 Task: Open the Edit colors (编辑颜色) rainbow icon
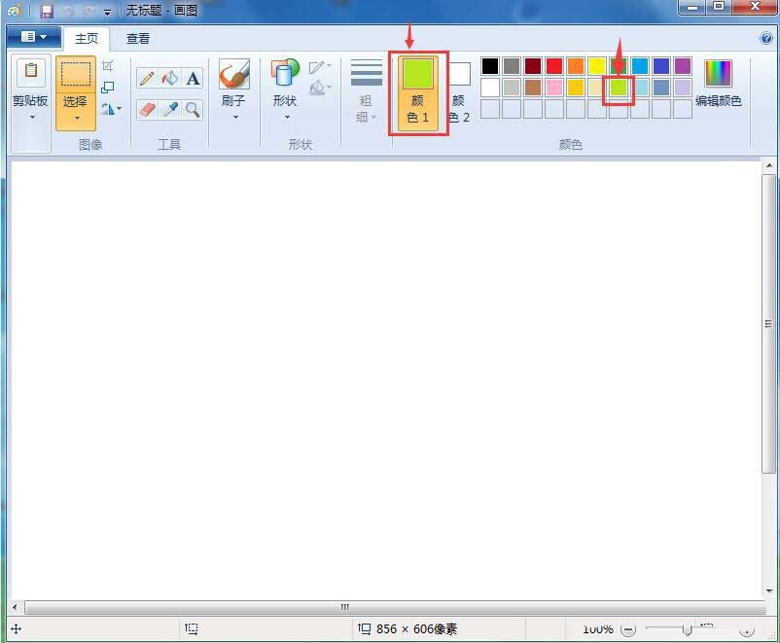pos(718,73)
